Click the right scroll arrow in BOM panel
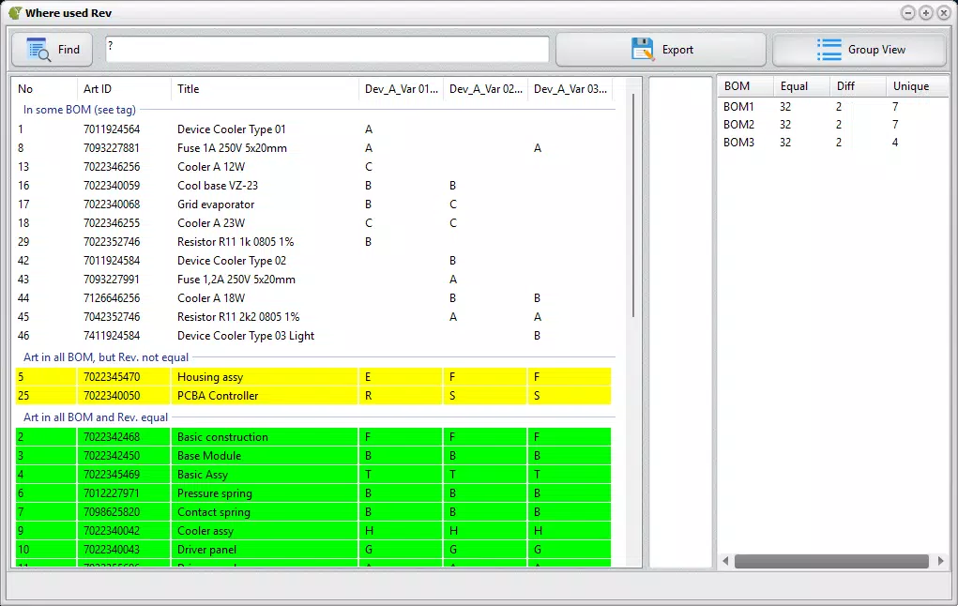The height and width of the screenshot is (606, 958). pos(941,561)
